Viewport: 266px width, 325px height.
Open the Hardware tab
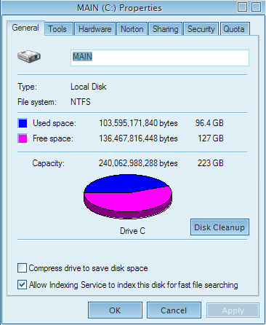click(94, 29)
